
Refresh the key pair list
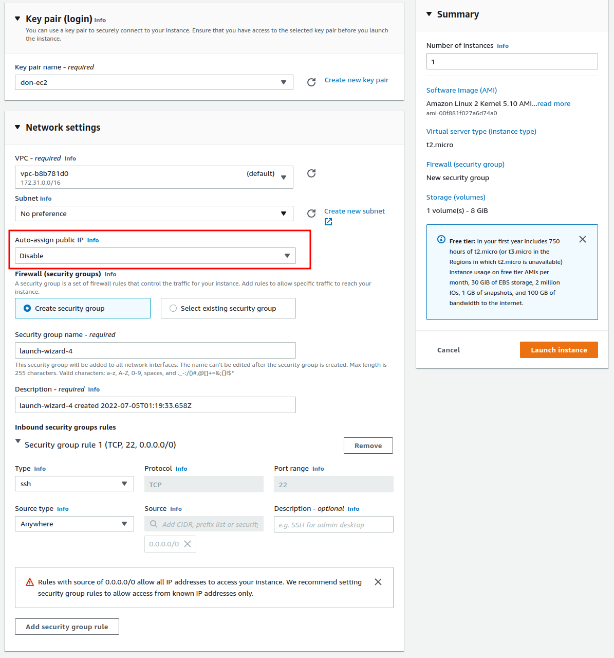[311, 82]
